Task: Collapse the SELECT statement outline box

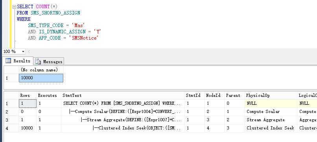Action: coord(14,7)
